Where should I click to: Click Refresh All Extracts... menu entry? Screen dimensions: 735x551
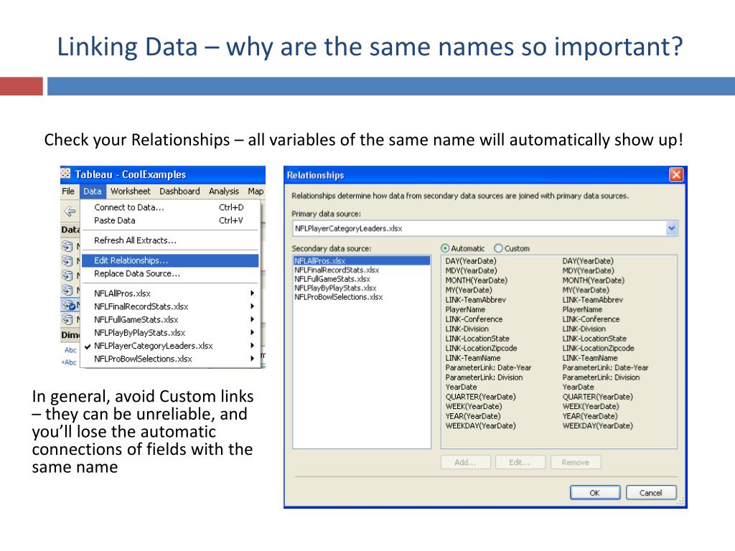click(x=169, y=240)
